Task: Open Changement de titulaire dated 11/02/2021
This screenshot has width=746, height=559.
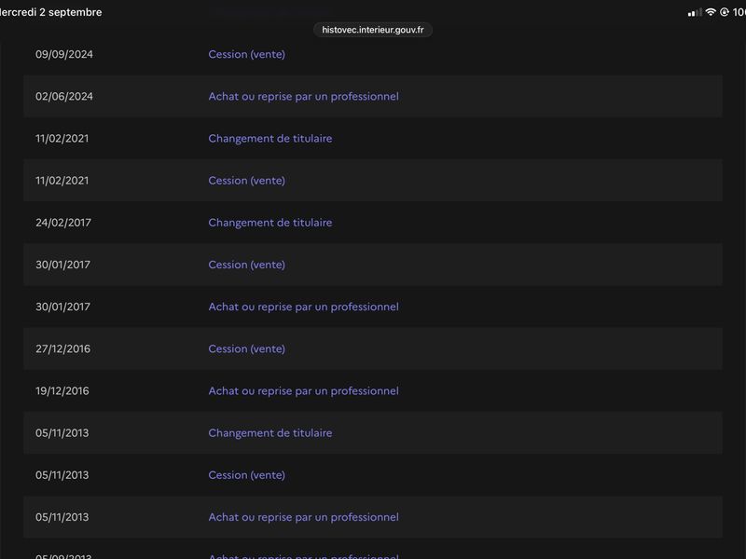Action: [x=270, y=138]
